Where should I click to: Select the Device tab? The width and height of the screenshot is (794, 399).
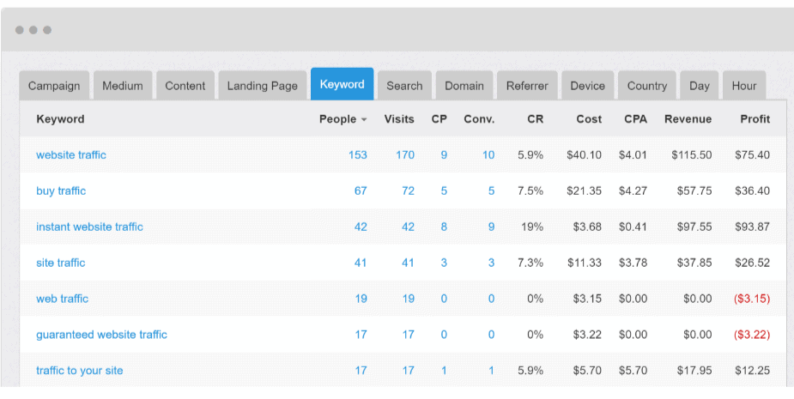(588, 86)
